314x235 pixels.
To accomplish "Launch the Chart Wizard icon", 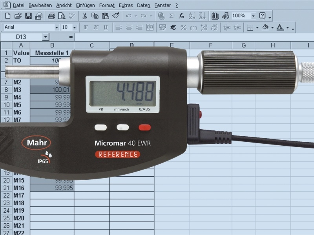I will 215,16.
